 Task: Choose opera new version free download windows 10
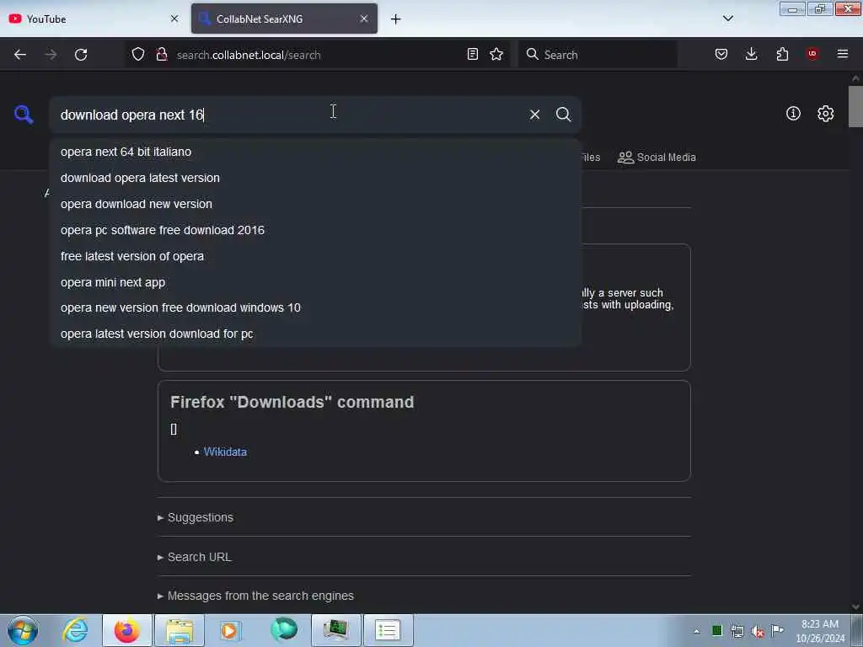(x=315, y=307)
